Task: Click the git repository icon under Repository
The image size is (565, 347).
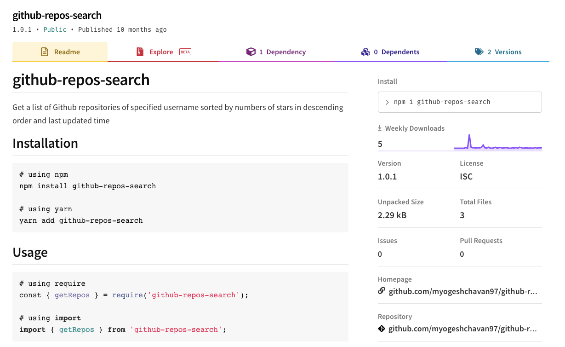Action: tap(381, 329)
